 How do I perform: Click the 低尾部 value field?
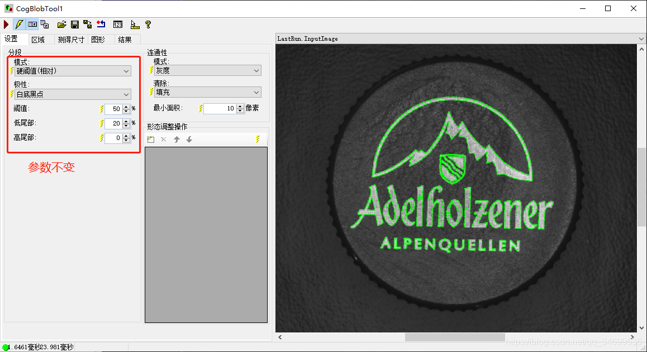[x=113, y=123]
